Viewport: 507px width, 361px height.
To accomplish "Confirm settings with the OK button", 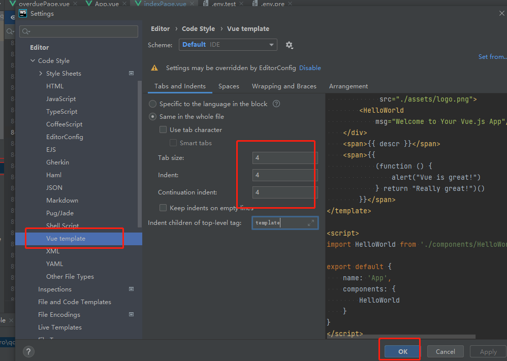I will pos(402,351).
